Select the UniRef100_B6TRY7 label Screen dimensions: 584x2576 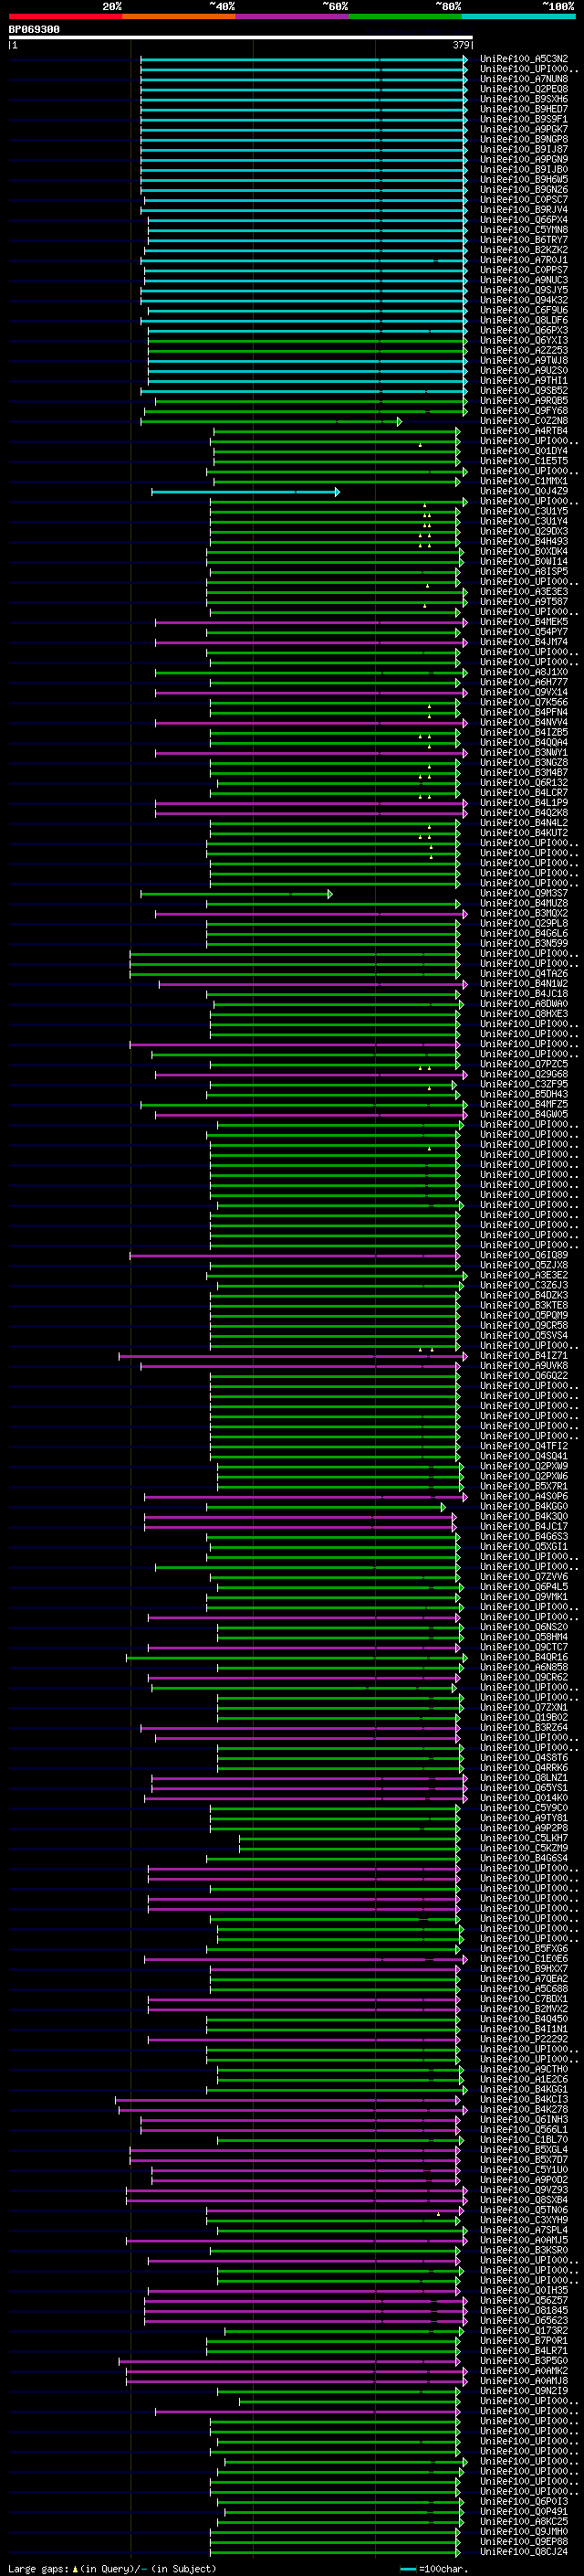point(524,240)
